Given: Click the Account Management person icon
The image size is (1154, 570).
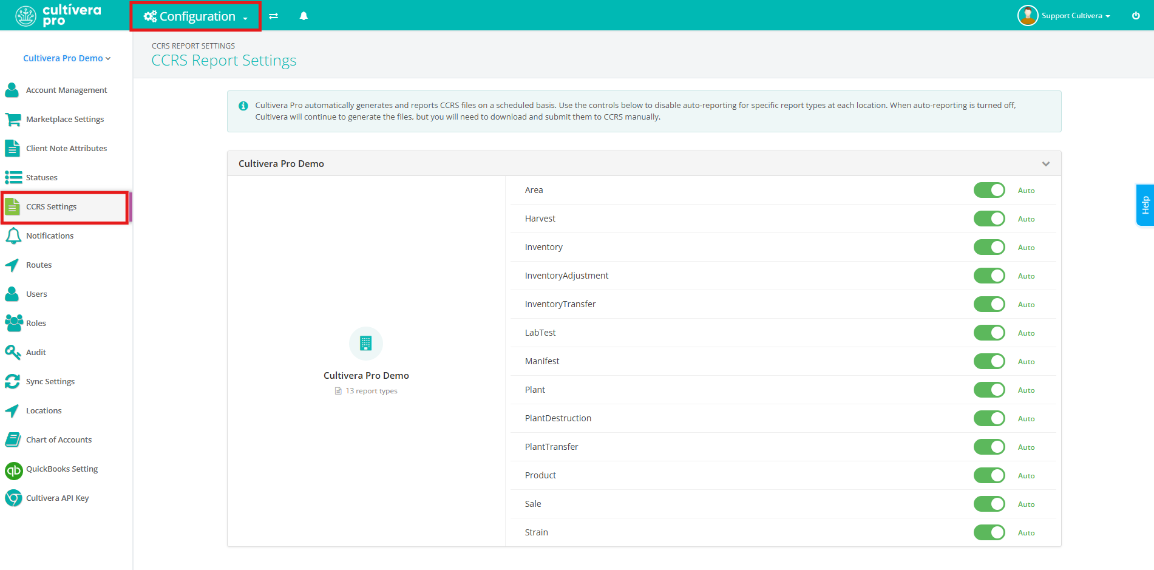Looking at the screenshot, I should pos(12,90).
